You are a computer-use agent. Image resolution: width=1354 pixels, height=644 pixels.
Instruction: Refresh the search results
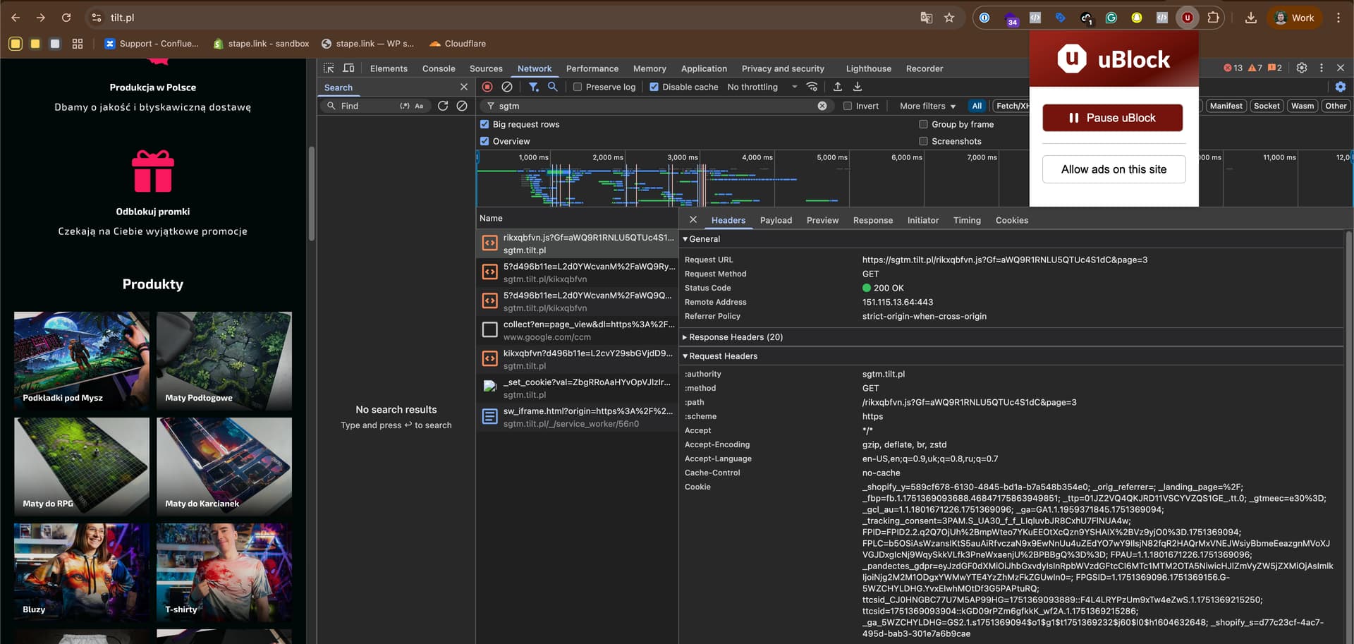coord(443,106)
